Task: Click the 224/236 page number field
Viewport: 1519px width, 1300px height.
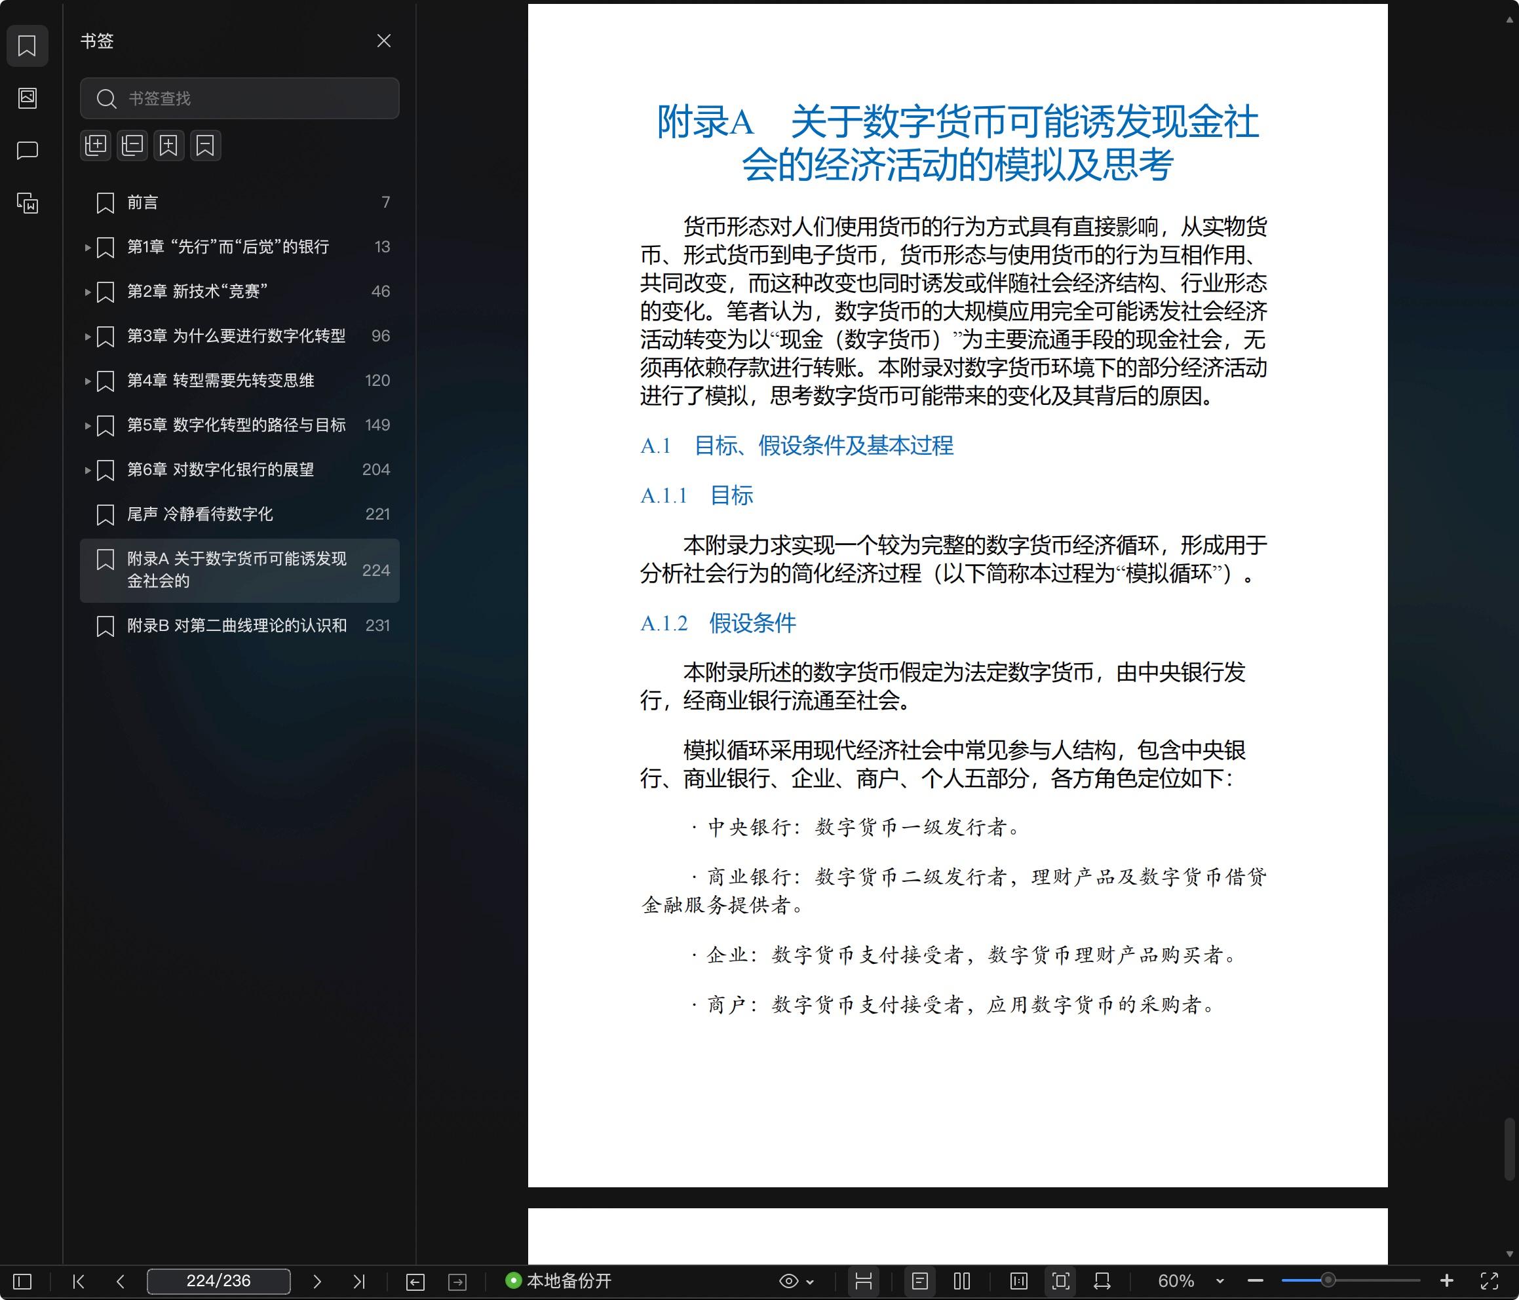Action: [x=218, y=1281]
